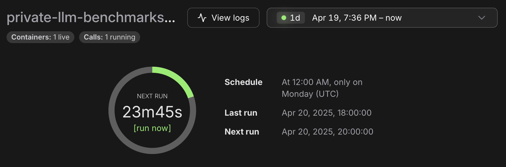Click the Last run label
This screenshot has width=506, height=167.
pos(241,113)
